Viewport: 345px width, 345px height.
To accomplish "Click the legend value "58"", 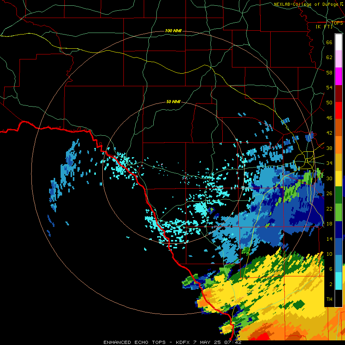I will point(329,72).
